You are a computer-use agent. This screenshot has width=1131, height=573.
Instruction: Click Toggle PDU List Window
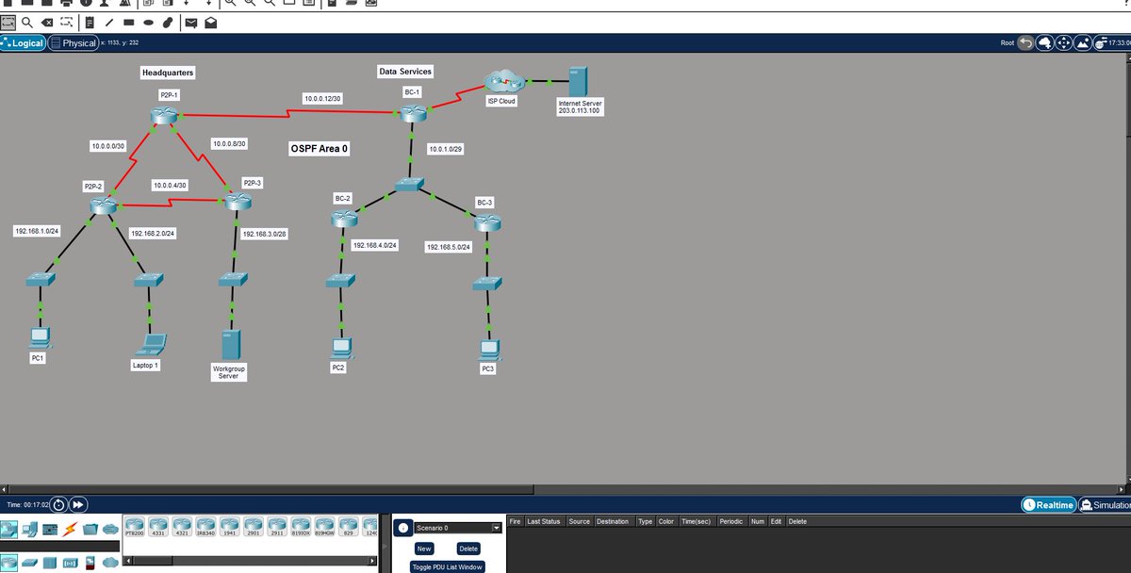(448, 566)
